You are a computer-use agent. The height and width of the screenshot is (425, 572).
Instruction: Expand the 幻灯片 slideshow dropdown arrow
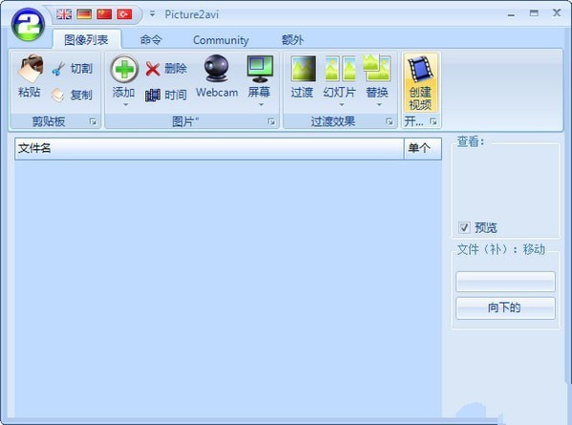342,105
